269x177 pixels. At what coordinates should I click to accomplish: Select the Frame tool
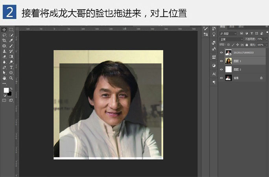tap(4, 46)
